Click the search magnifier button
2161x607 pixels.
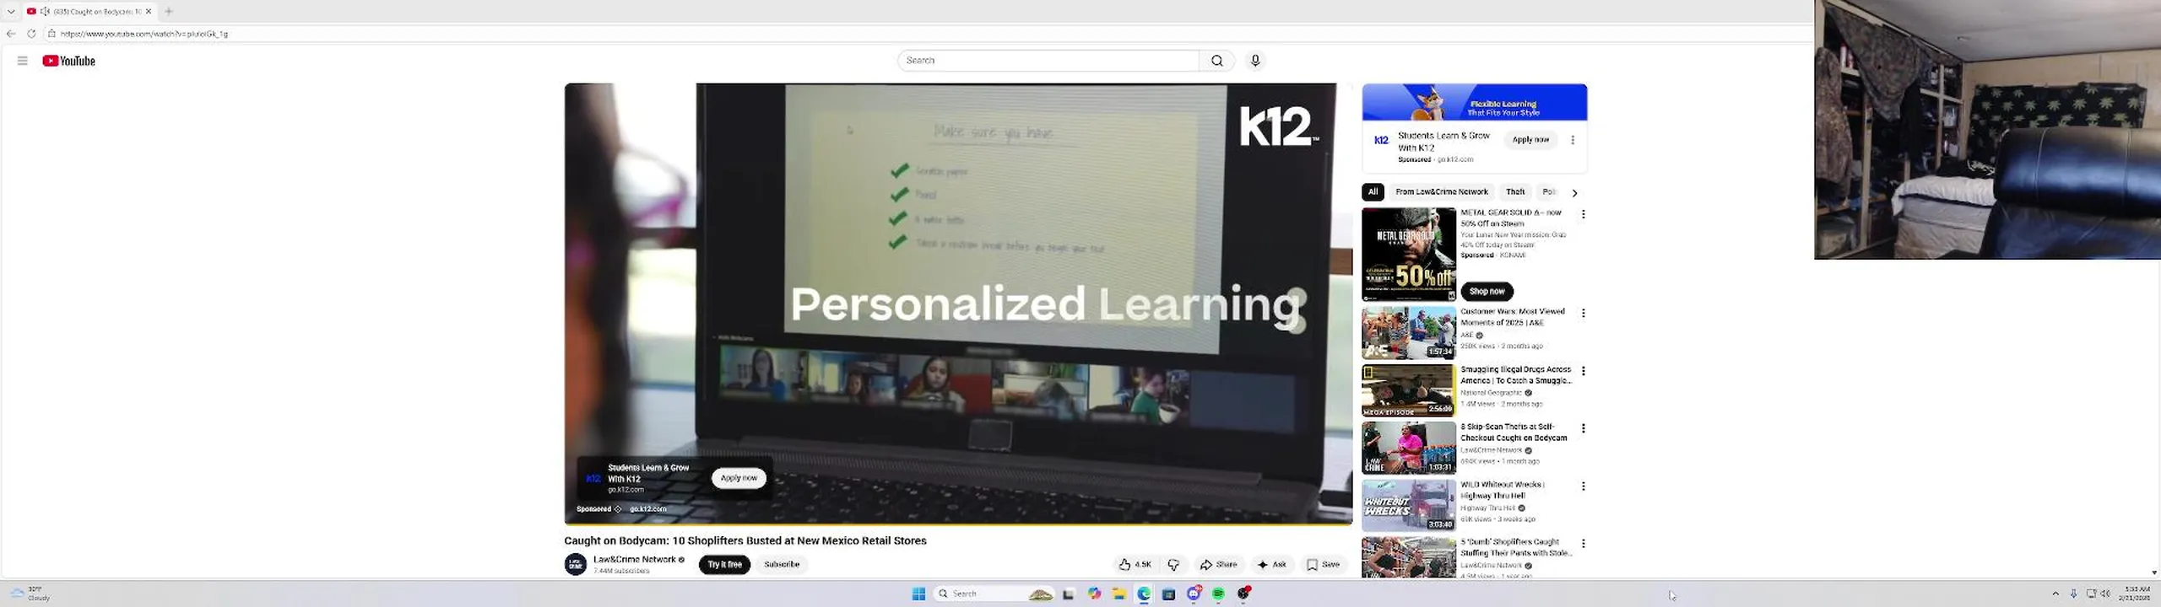click(1216, 61)
